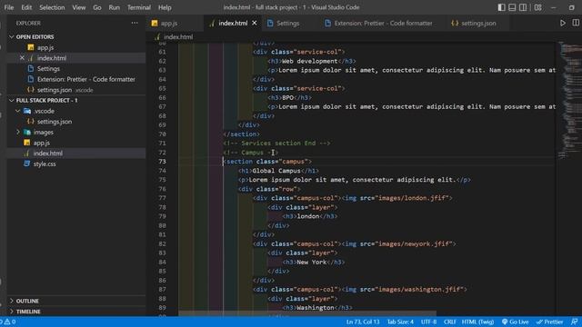582x327 pixels.
Task: Select settings.json .vscode in Open Editors
Action: pyautogui.click(x=76, y=90)
